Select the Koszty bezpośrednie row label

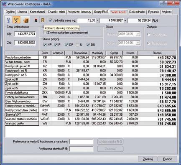(22, 57)
